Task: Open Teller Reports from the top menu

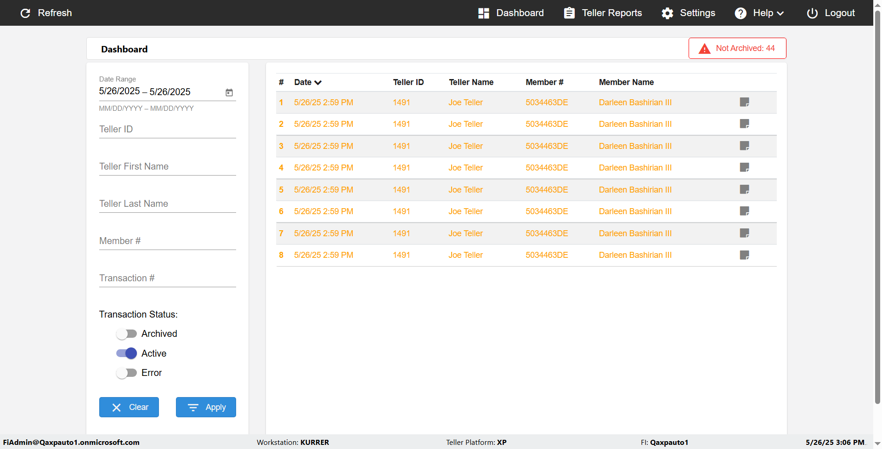Action: coord(603,13)
